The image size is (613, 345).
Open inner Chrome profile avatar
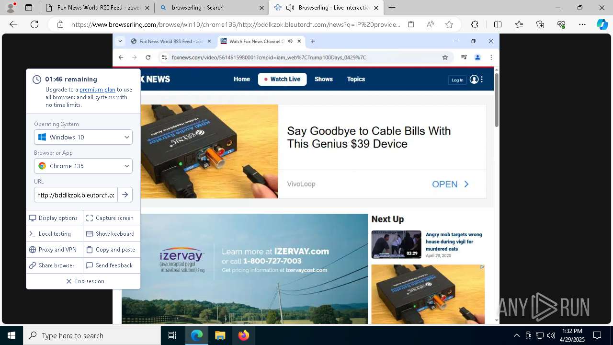tap(477, 57)
